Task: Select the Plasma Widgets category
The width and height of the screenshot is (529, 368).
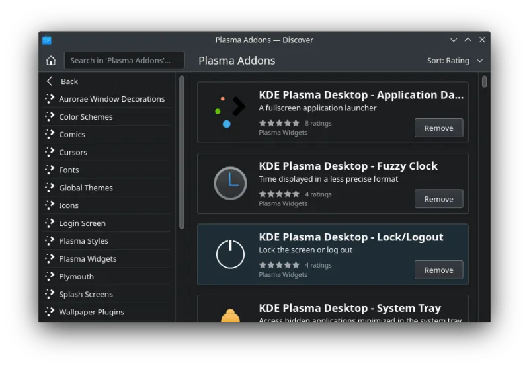Action: click(x=87, y=259)
